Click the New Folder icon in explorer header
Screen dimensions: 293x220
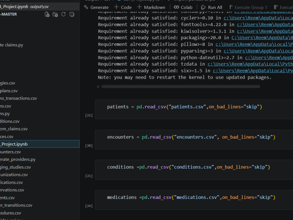[x=55, y=14]
